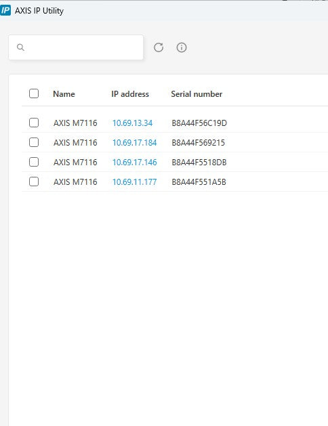Image resolution: width=328 pixels, height=426 pixels.
Task: Sort by the Name column header
Action: click(x=64, y=94)
